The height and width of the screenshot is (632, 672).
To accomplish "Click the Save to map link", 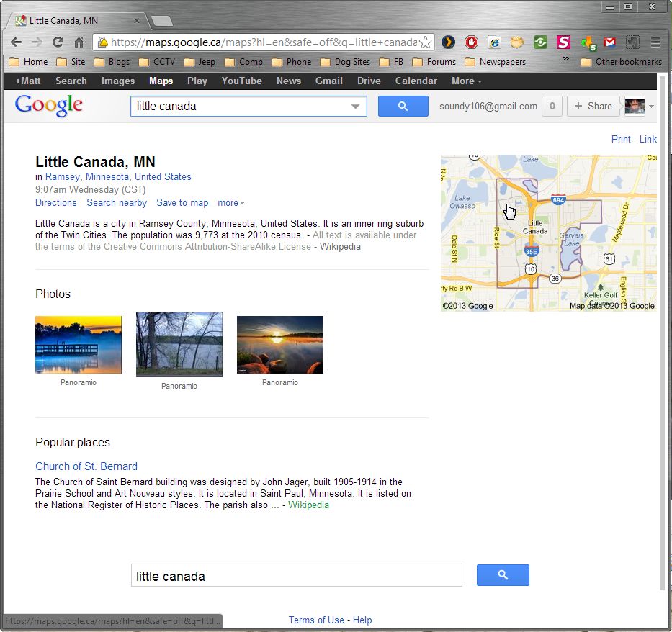I will pyautogui.click(x=182, y=202).
